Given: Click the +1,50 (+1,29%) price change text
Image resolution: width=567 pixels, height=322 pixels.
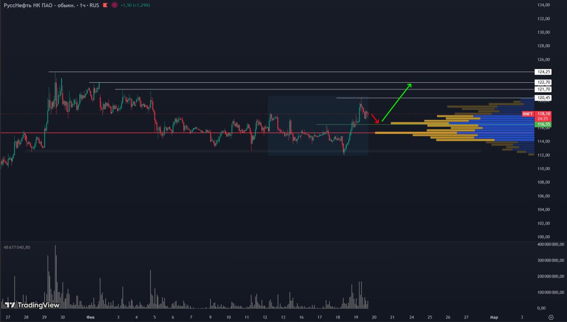Looking at the screenshot, I should click(136, 5).
